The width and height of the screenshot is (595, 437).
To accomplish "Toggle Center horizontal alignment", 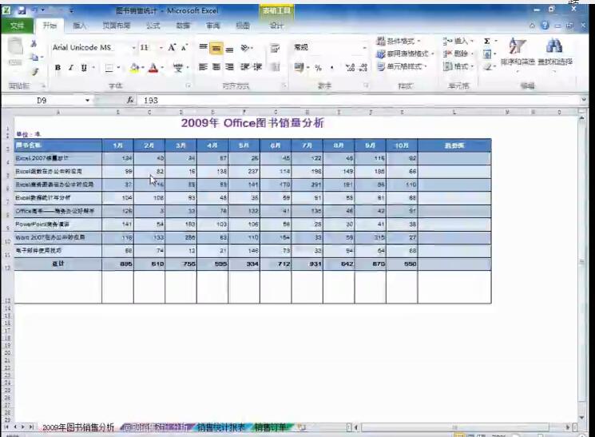I will coord(216,67).
